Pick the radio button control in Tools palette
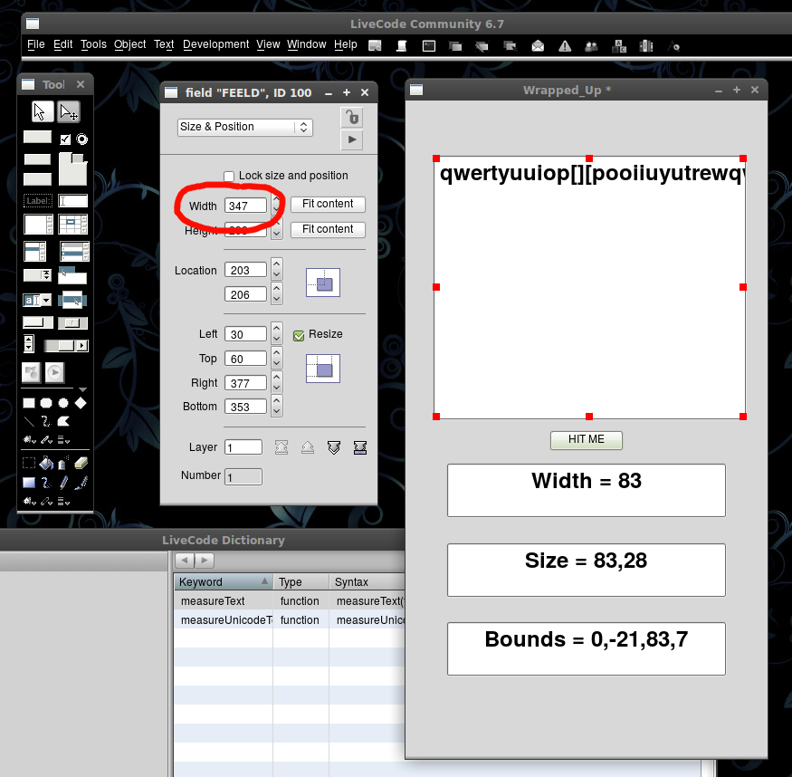 (81, 139)
